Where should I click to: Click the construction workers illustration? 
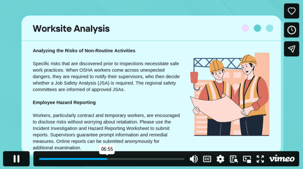coord(230,94)
